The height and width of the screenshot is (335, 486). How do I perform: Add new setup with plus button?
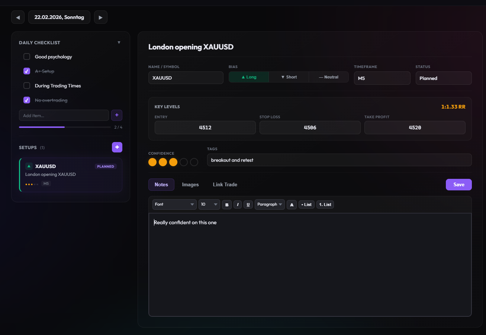[117, 147]
